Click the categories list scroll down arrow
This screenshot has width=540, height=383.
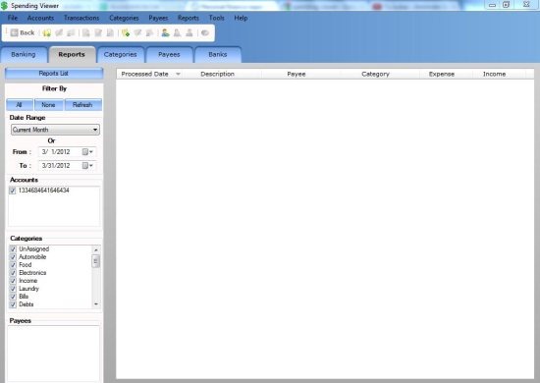(96, 304)
